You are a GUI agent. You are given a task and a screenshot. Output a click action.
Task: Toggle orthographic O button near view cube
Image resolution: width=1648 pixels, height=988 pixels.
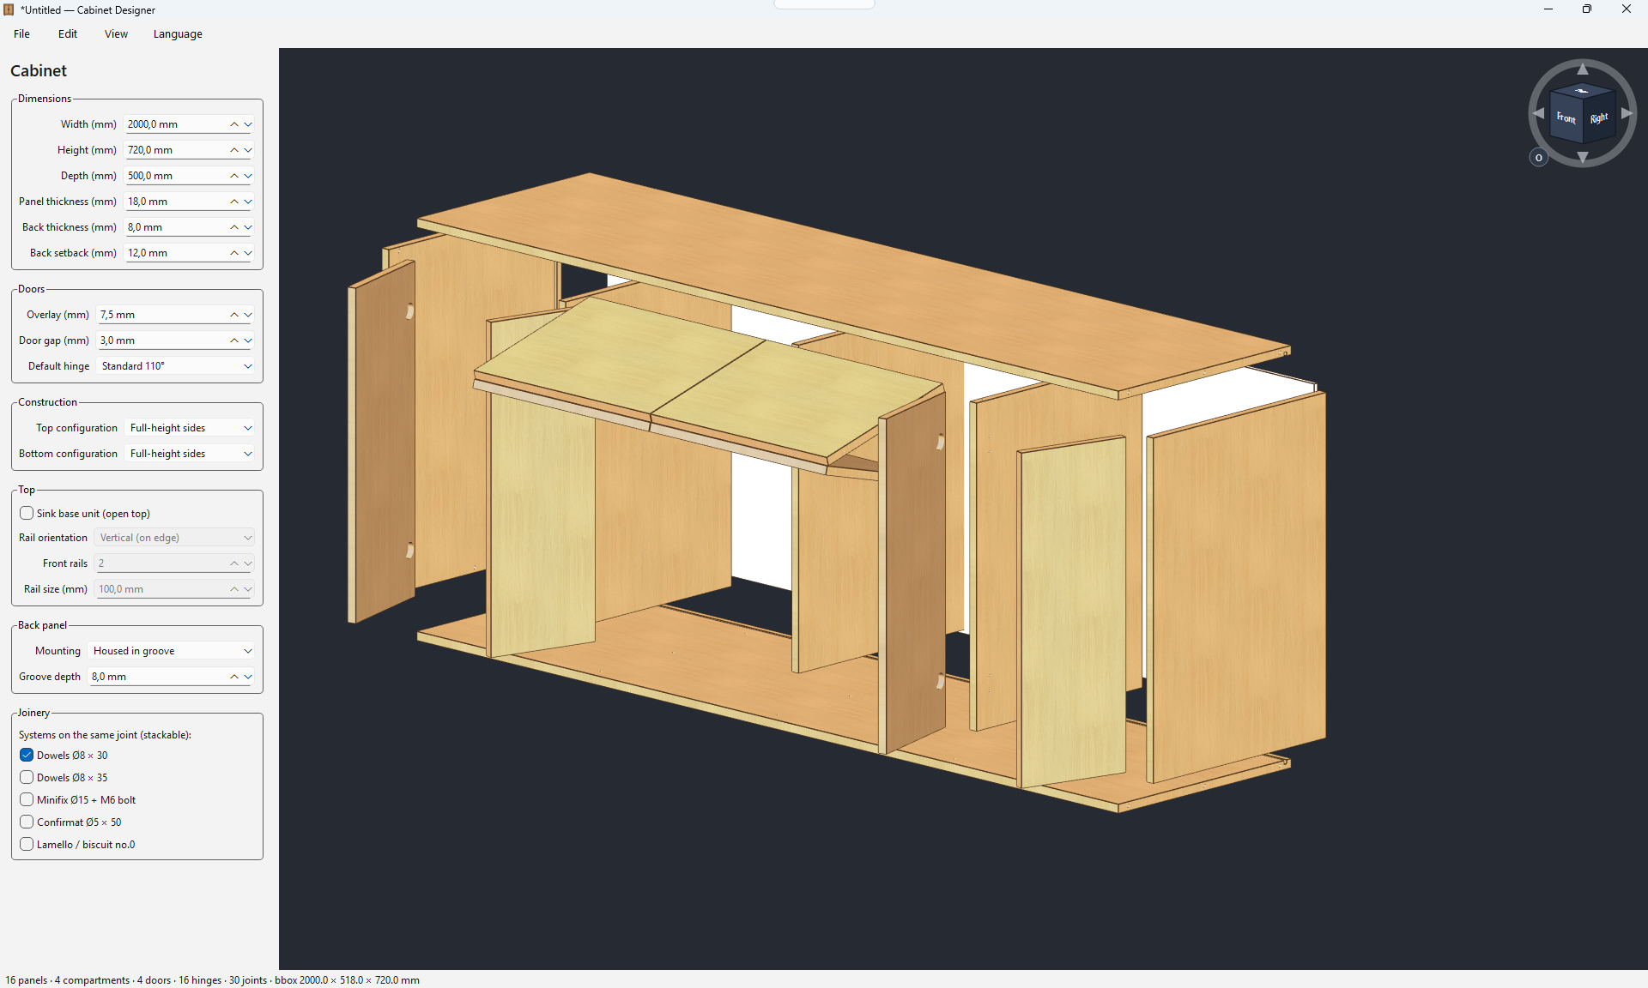[x=1539, y=158]
